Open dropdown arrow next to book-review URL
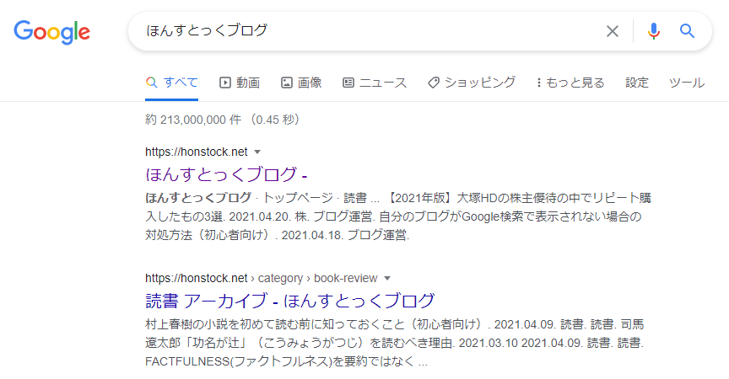This screenshot has width=729, height=379. [x=387, y=278]
